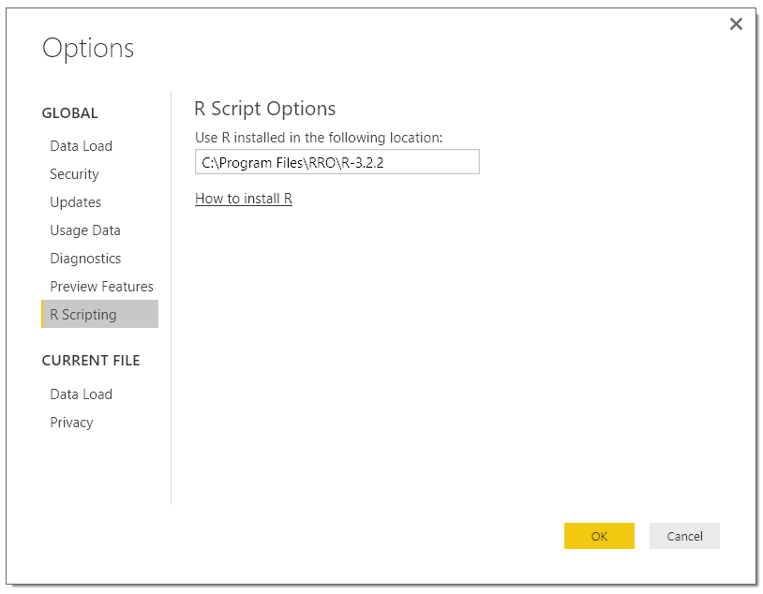Open the Security settings page

[x=74, y=174]
